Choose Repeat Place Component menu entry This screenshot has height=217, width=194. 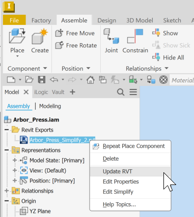(130, 146)
